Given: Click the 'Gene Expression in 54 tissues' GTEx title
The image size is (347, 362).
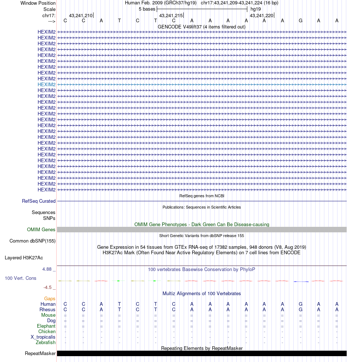Looking at the screenshot, I should pos(202,247).
